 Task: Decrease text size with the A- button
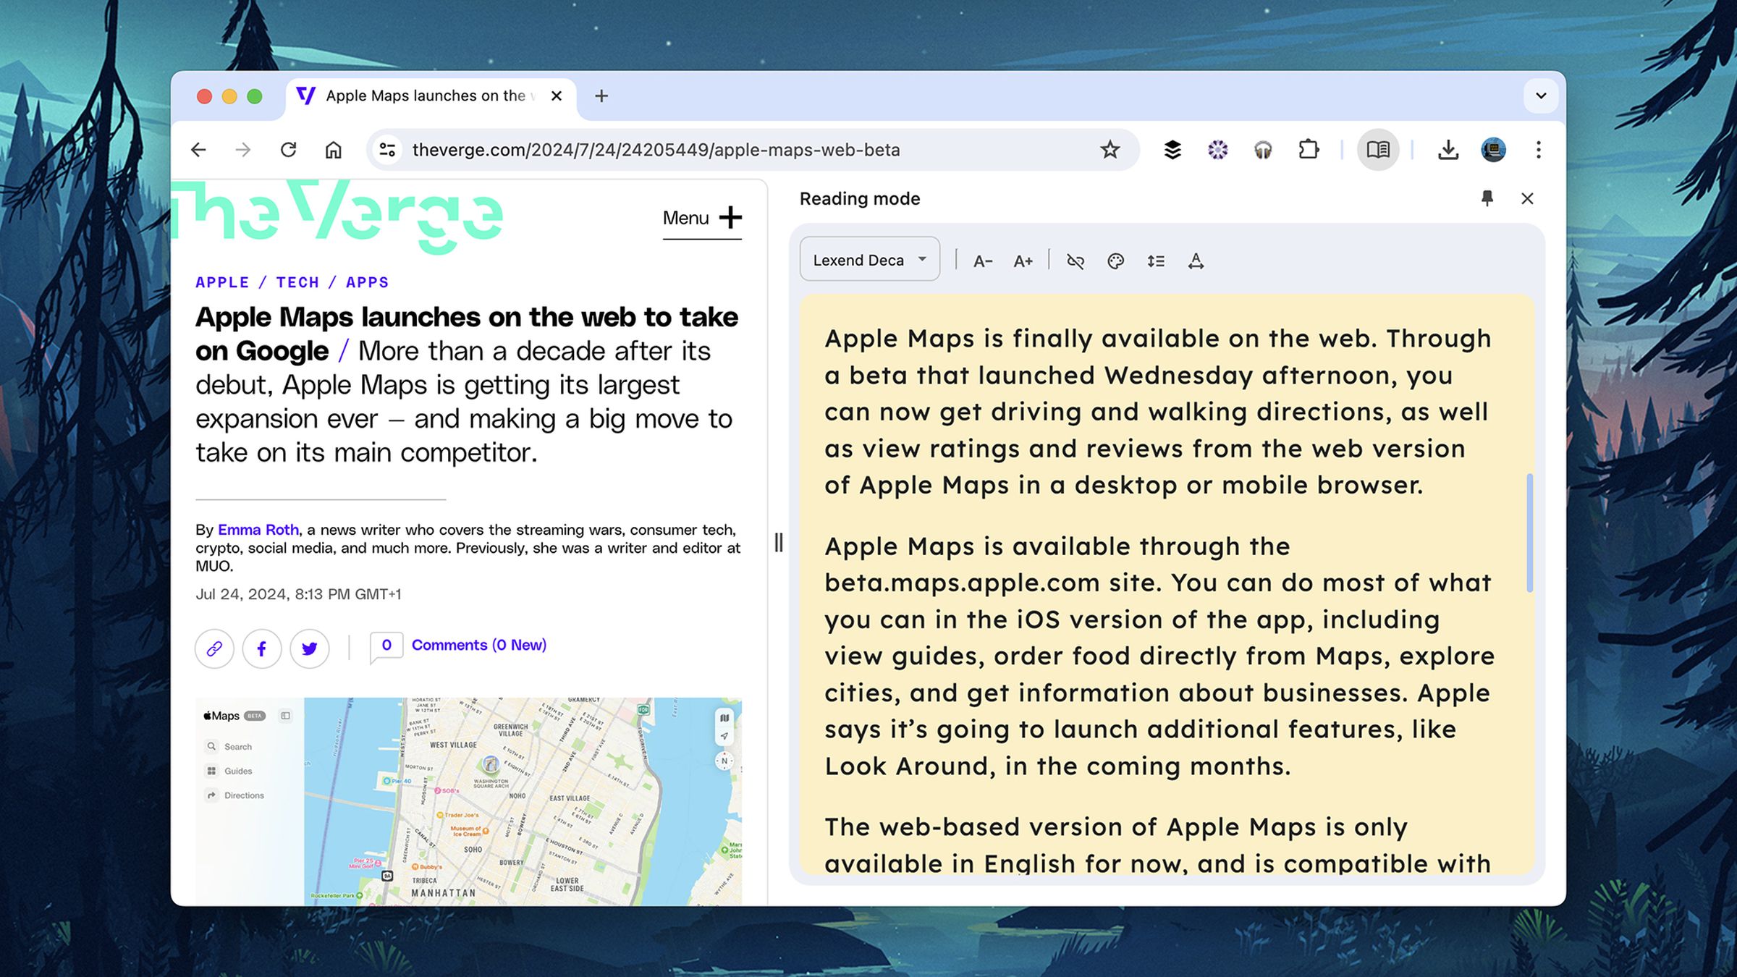click(x=983, y=261)
